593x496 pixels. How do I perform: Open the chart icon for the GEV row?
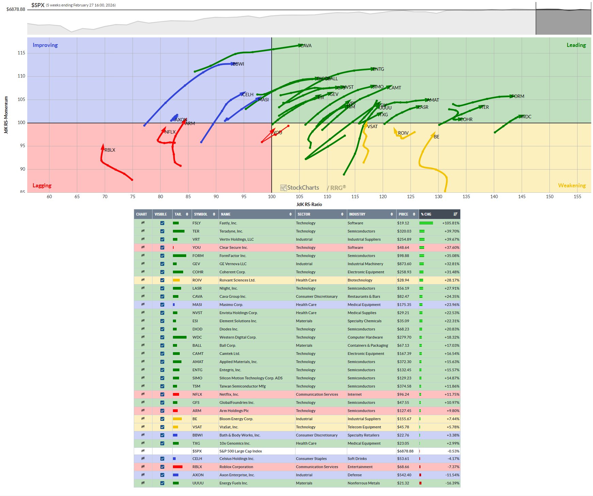(x=143, y=264)
